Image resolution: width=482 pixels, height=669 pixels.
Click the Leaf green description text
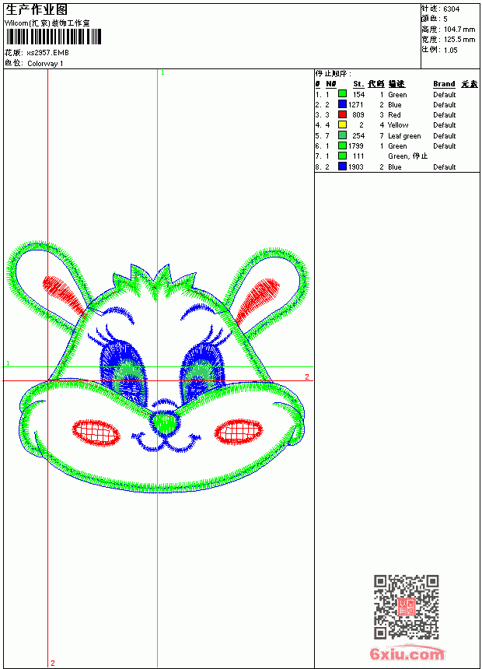coord(404,135)
